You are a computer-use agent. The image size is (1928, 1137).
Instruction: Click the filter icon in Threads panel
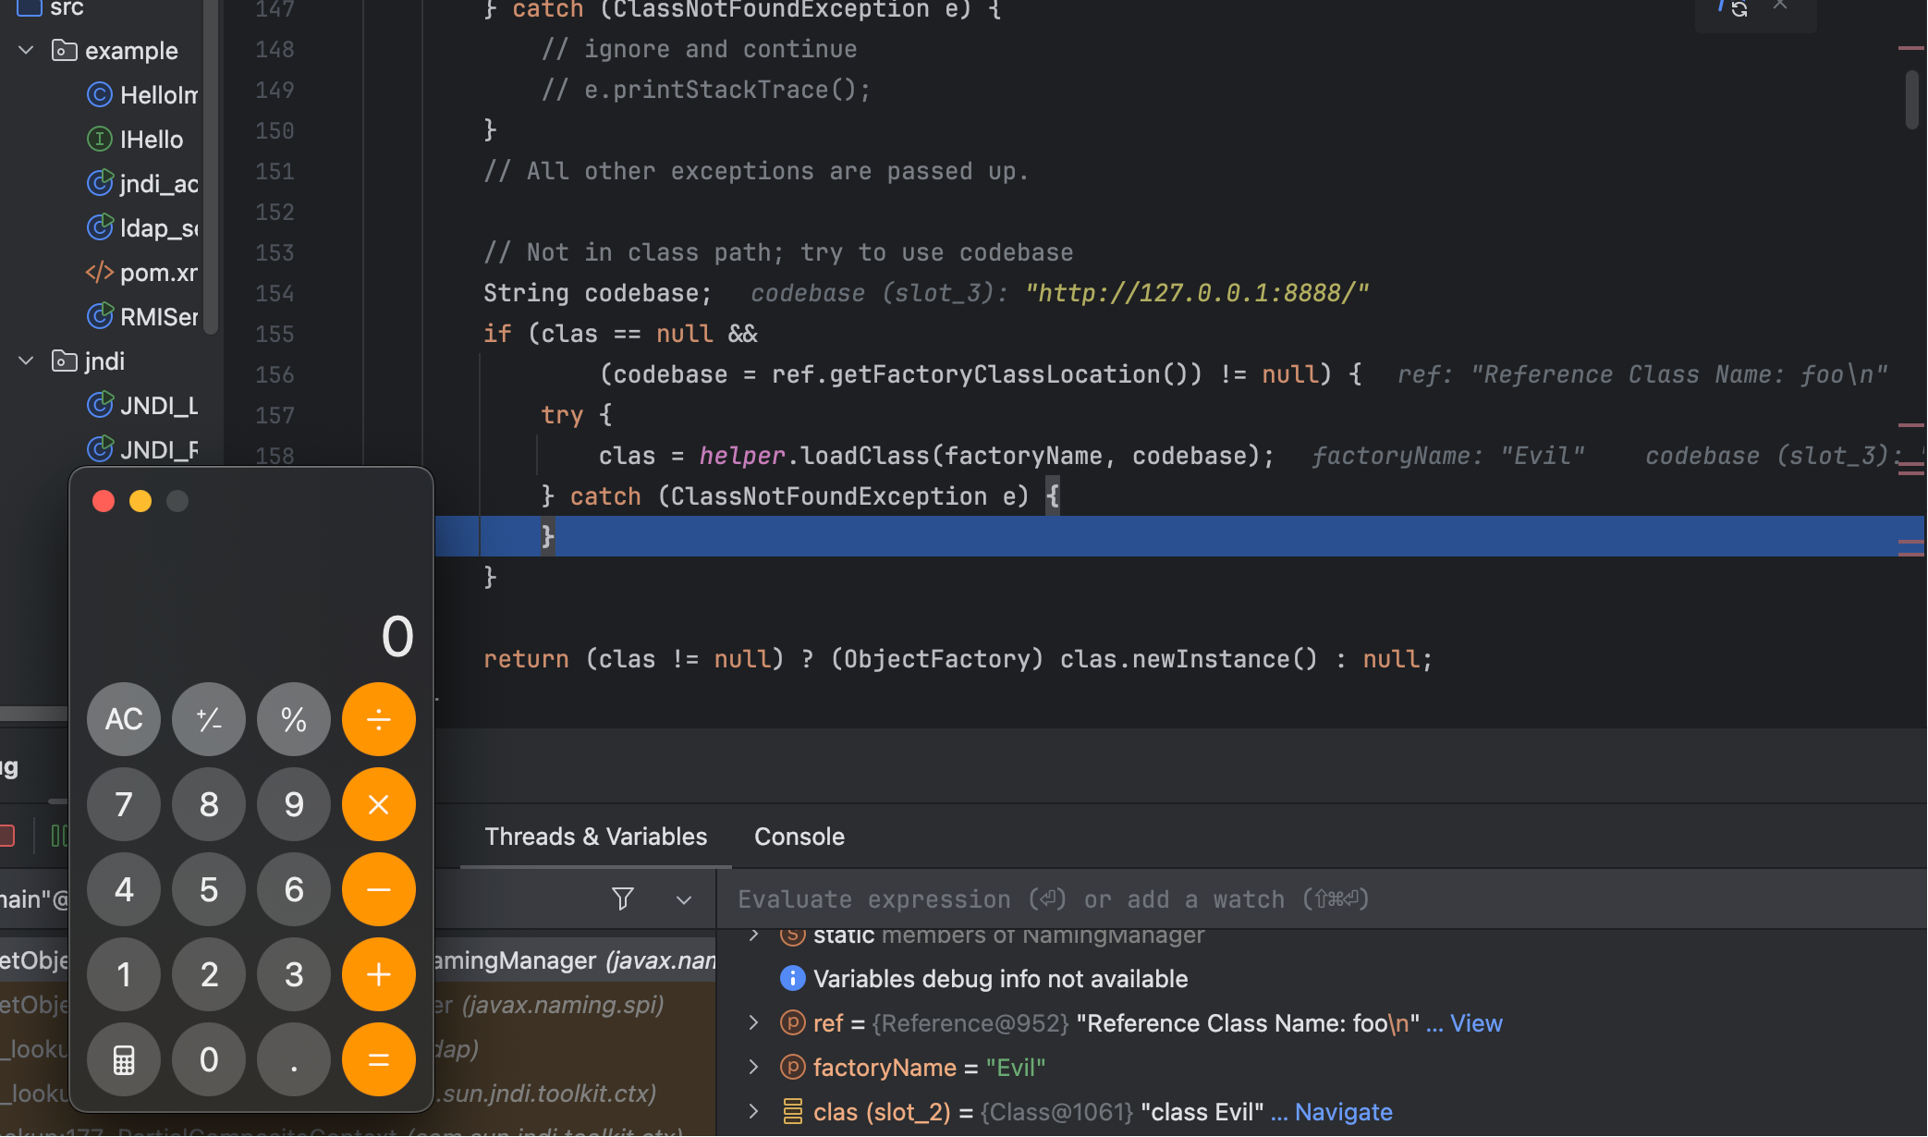pos(623,899)
